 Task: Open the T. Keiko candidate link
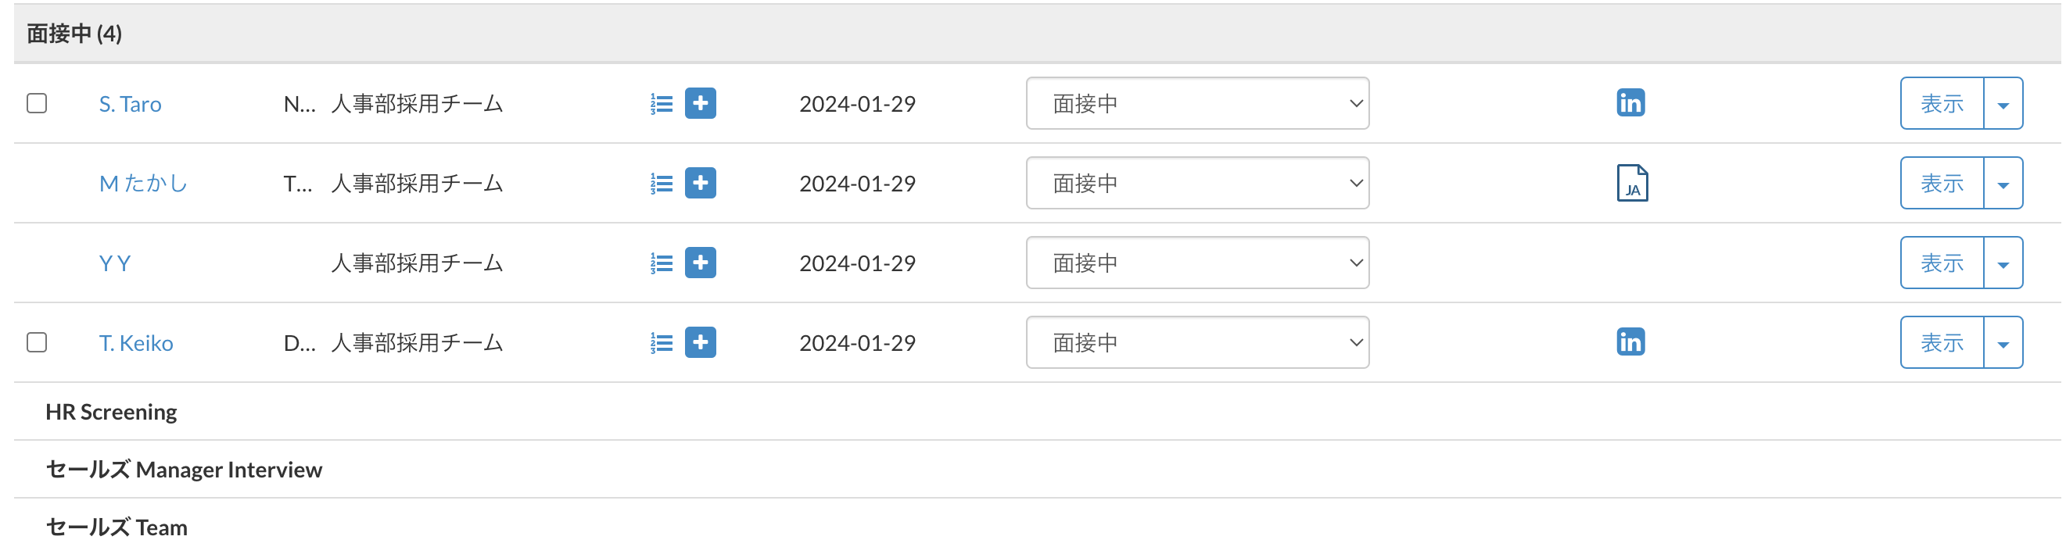(135, 343)
